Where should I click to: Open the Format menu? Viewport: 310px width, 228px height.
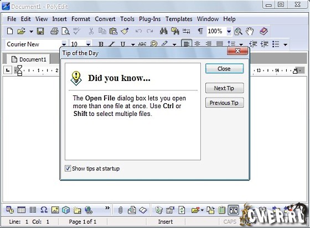(81, 19)
